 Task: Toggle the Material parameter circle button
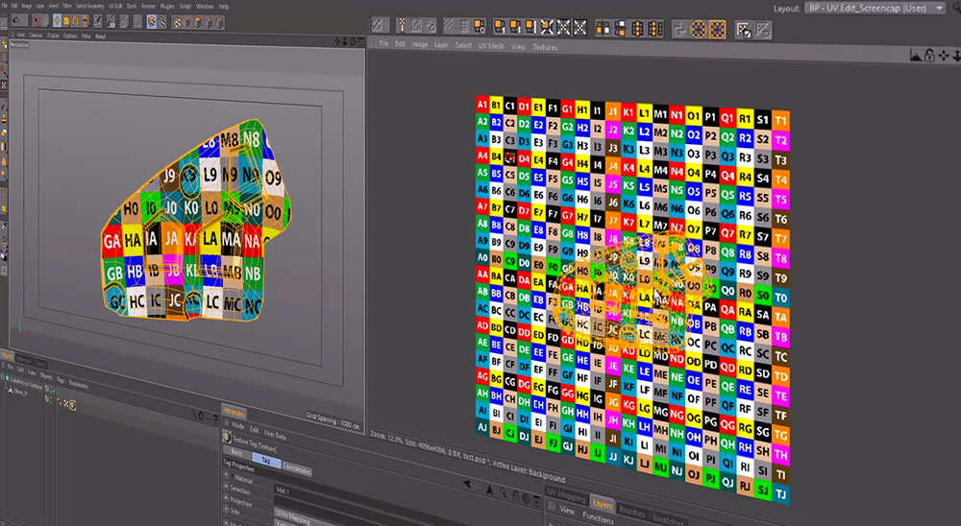coord(226,474)
